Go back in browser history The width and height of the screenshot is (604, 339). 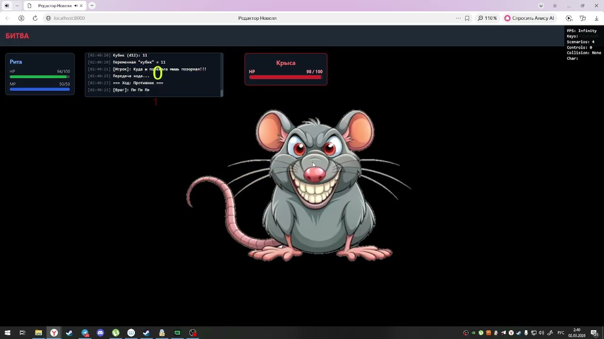click(8, 18)
